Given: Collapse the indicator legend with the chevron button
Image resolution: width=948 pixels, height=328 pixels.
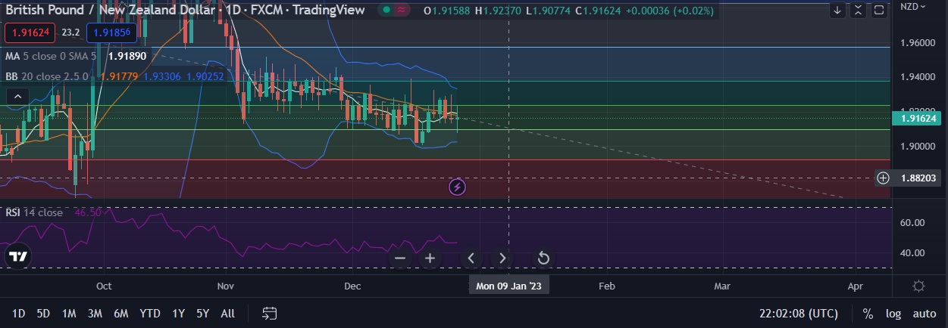Looking at the screenshot, I should click(18, 96).
